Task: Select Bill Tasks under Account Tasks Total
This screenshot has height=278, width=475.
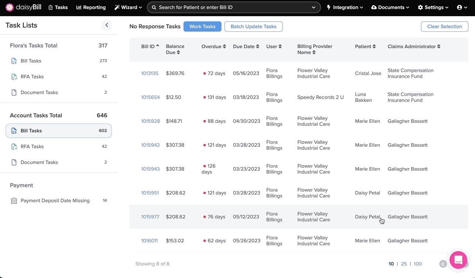Action: click(59, 131)
